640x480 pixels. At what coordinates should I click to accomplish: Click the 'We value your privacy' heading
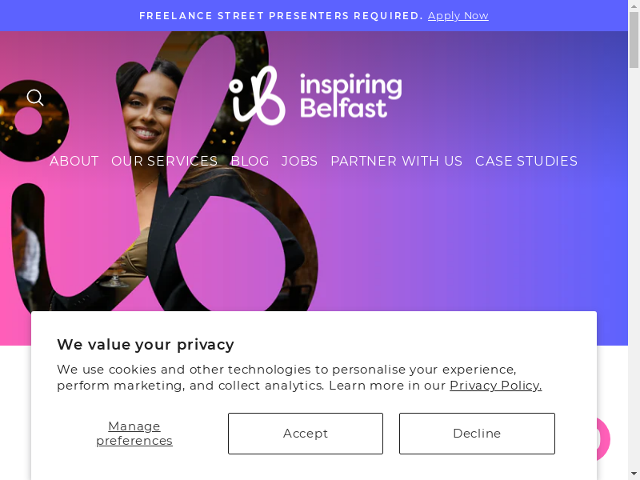146,345
